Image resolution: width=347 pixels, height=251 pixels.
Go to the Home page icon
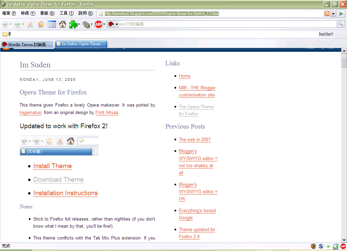[62, 24]
